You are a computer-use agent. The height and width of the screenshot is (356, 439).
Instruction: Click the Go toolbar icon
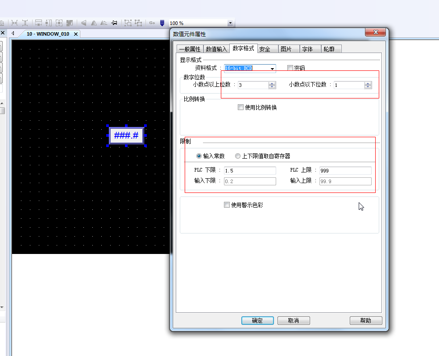(x=152, y=23)
